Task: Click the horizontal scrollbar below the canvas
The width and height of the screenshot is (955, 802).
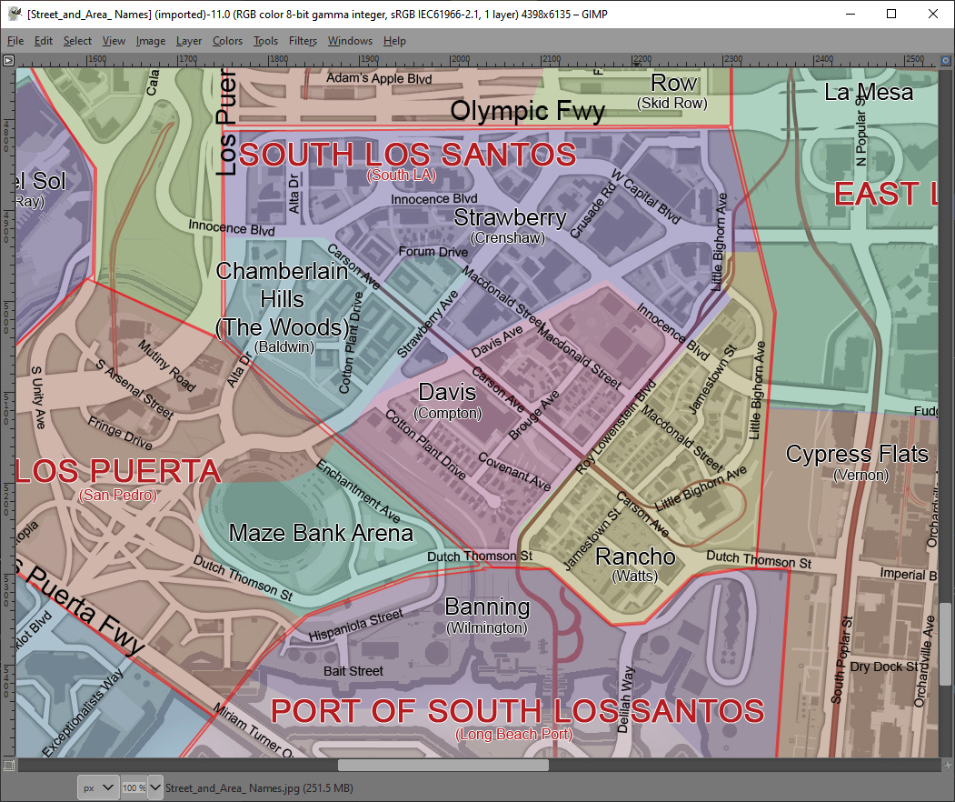Action: point(443,765)
